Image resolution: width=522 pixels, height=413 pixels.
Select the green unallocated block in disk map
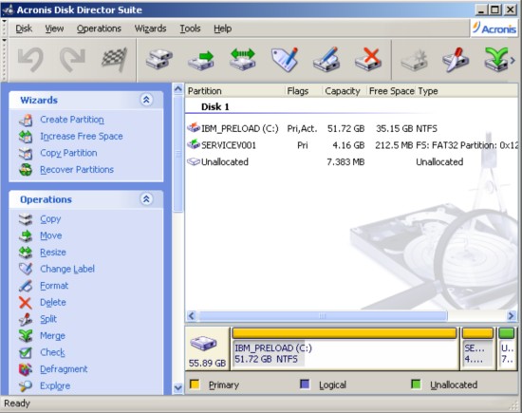(507, 348)
